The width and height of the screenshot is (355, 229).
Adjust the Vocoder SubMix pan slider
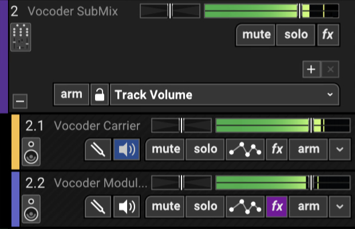pos(170,11)
